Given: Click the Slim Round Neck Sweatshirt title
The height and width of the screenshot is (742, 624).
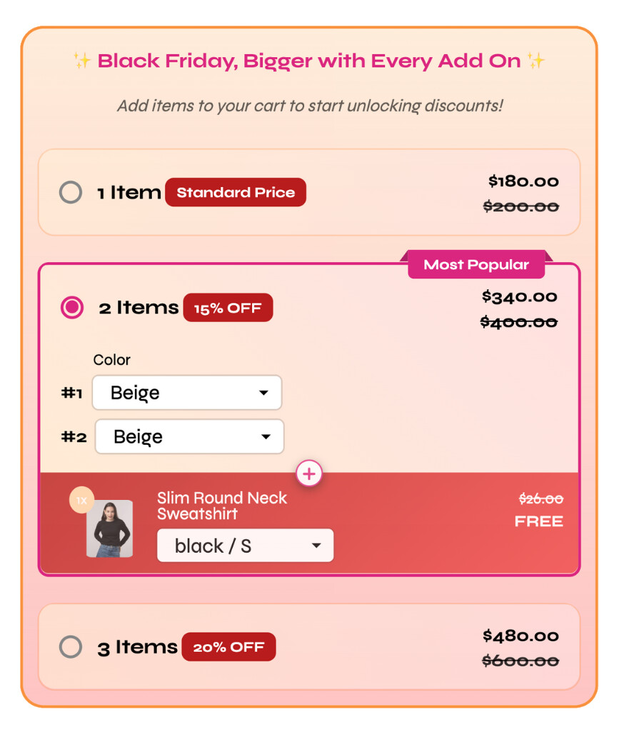Looking at the screenshot, I should pos(222,506).
